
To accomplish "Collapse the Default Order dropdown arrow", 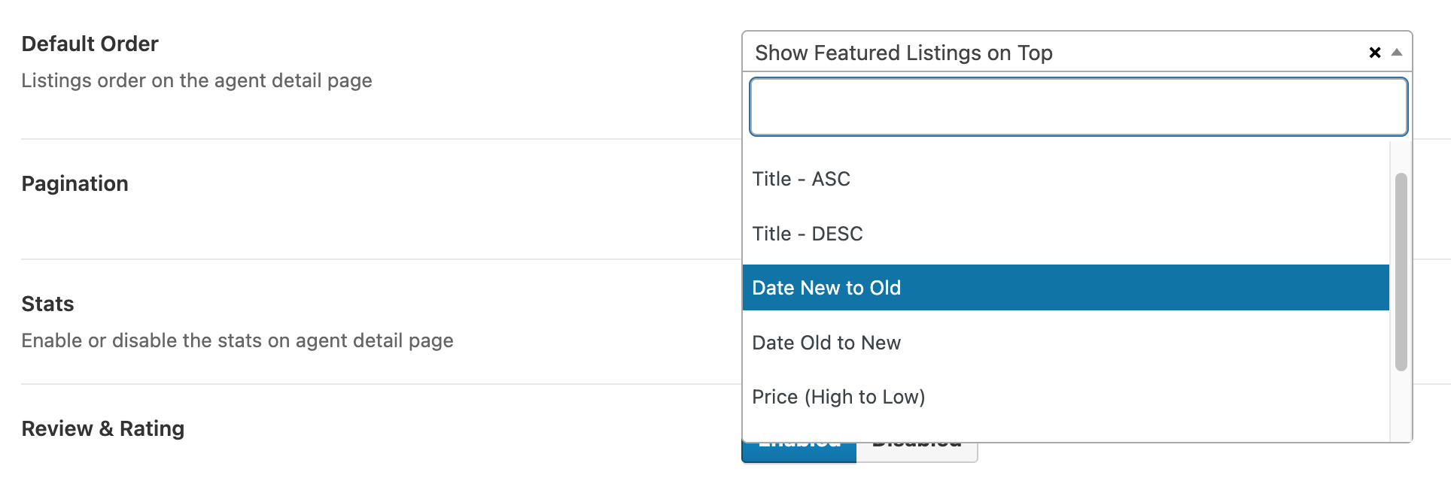I will coord(1397,53).
